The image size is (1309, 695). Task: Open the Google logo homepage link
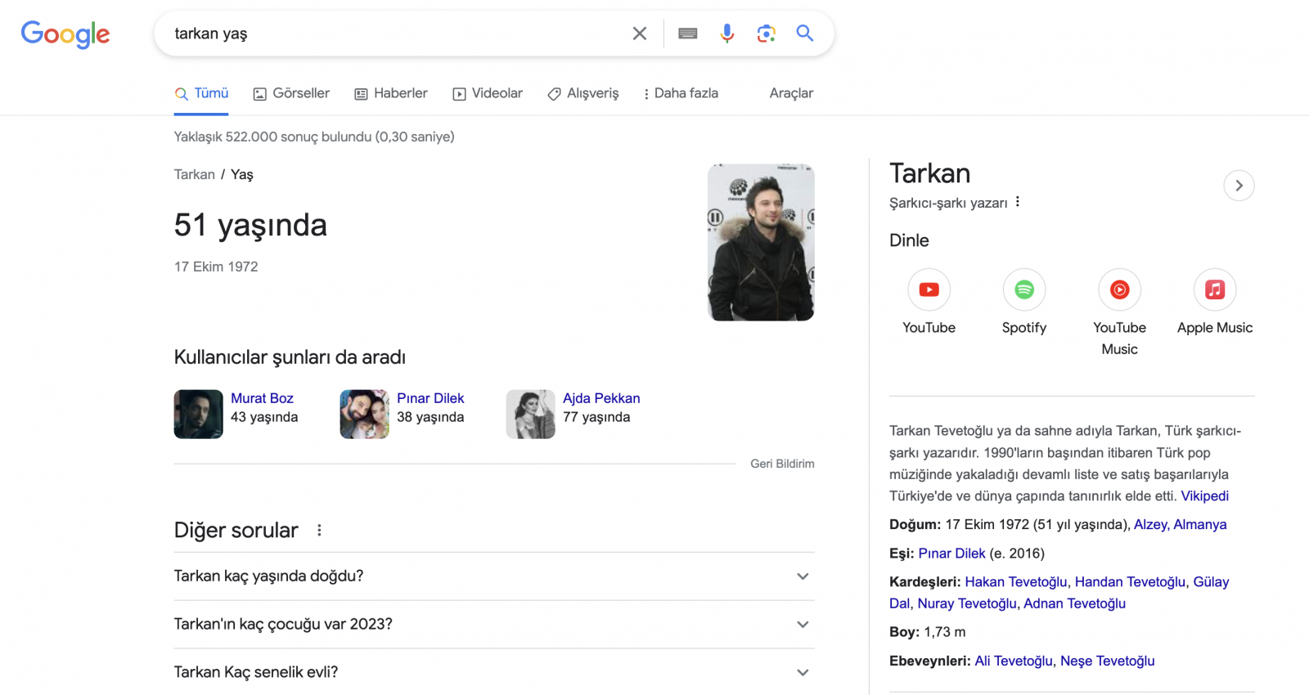coord(65,34)
